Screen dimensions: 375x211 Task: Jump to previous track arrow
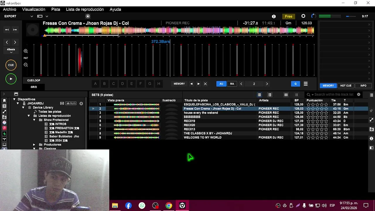[7, 30]
